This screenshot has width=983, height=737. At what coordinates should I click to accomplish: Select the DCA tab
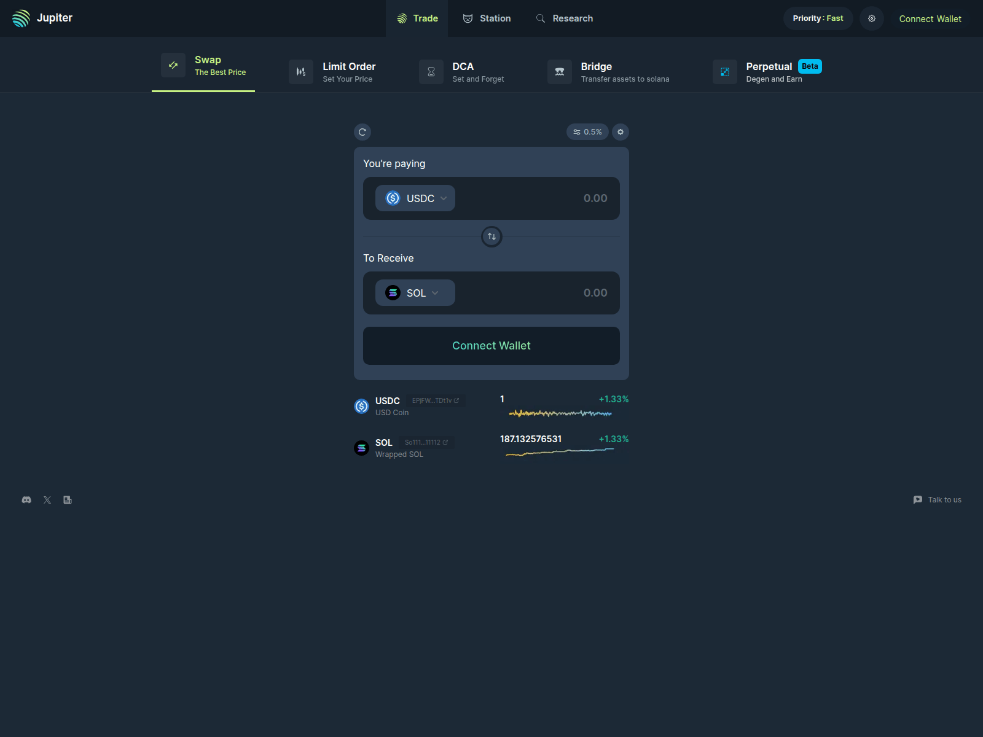click(461, 72)
